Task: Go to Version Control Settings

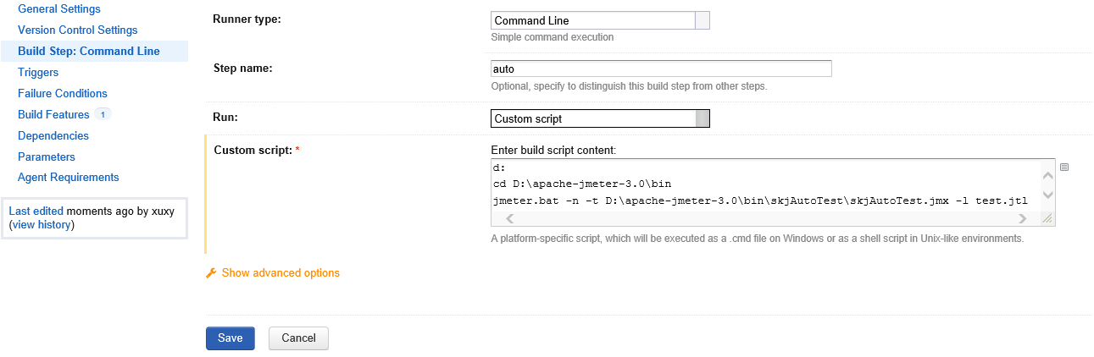Action: click(77, 30)
